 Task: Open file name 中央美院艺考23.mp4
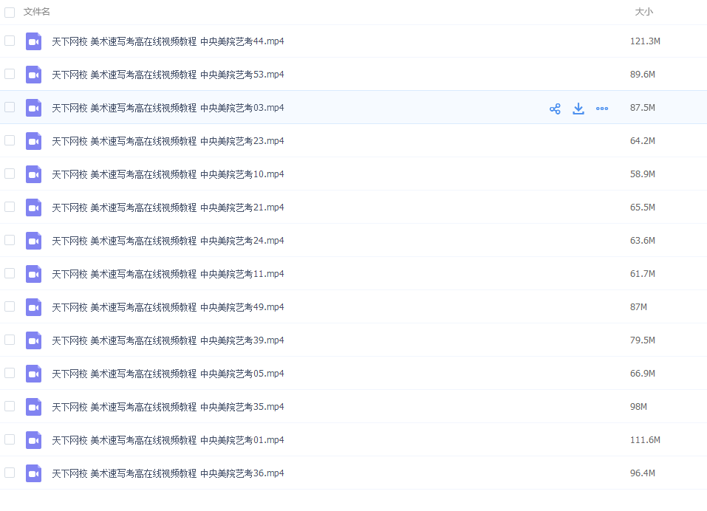click(x=168, y=142)
